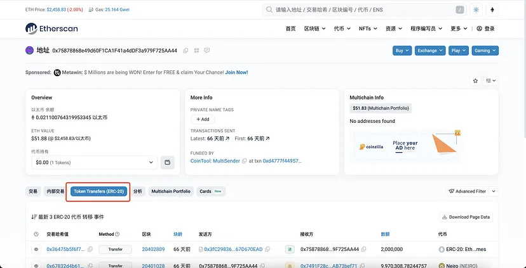The image size is (526, 268).
Task: Focus the address / hash search field
Action: (364, 10)
